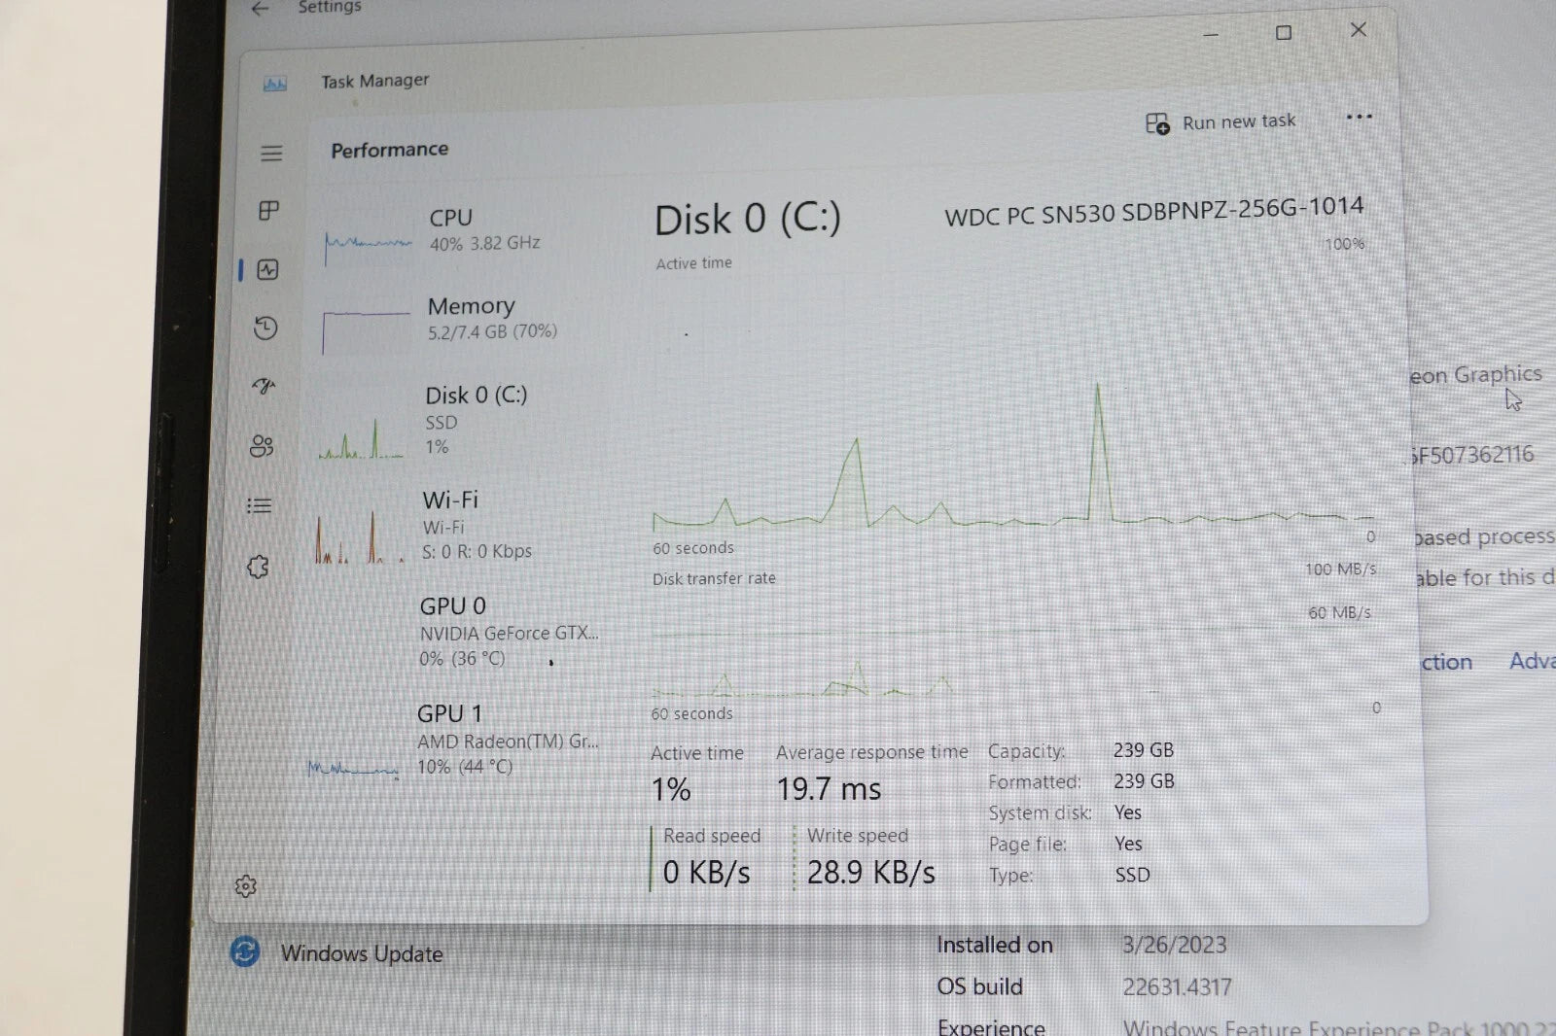
Task: Open Task Manager settings gear
Action: pyautogui.click(x=246, y=886)
